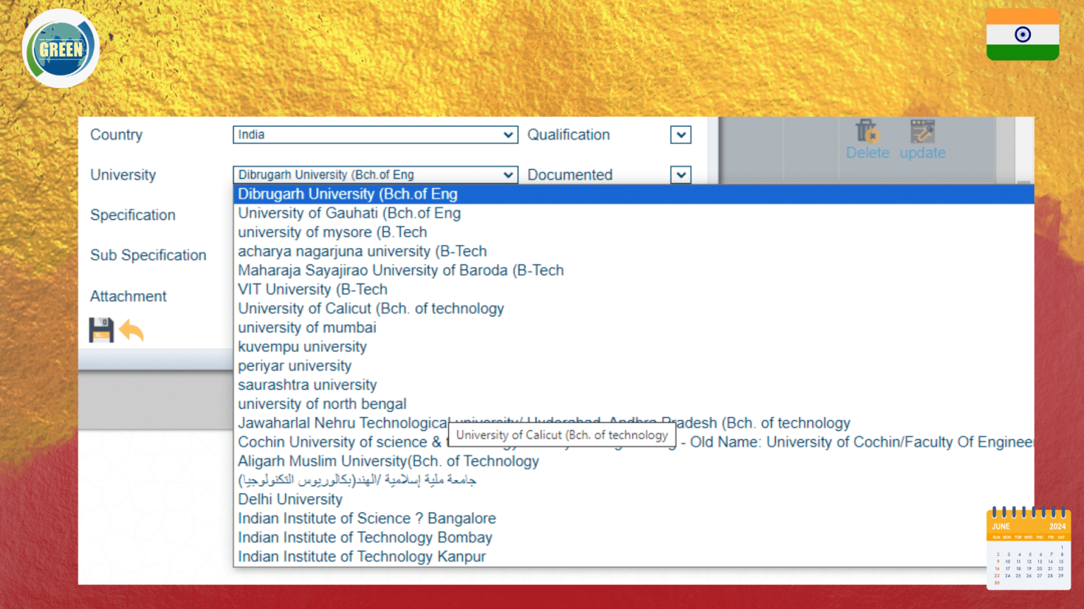The height and width of the screenshot is (609, 1084).
Task: Open the Country dropdown showing India
Action: tap(375, 135)
